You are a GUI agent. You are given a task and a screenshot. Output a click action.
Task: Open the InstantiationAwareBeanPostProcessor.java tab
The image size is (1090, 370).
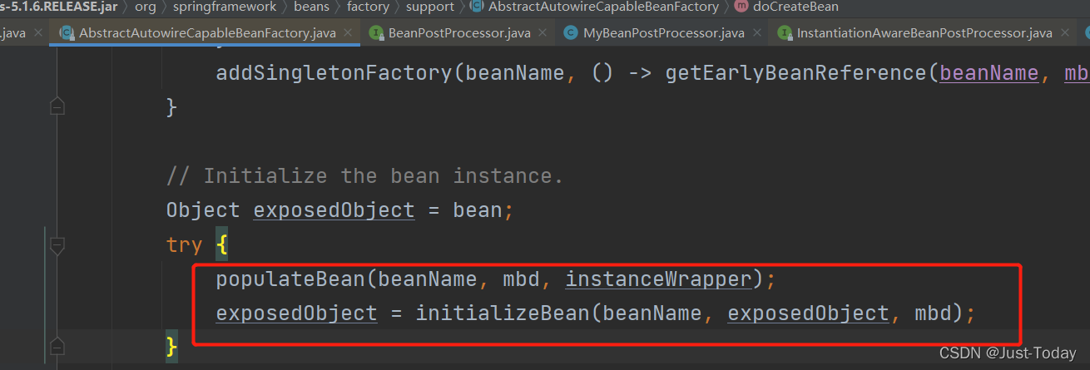click(x=924, y=33)
